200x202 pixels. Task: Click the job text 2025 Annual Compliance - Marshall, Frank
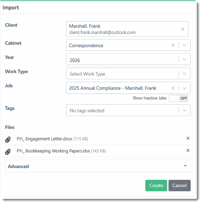[113, 88]
